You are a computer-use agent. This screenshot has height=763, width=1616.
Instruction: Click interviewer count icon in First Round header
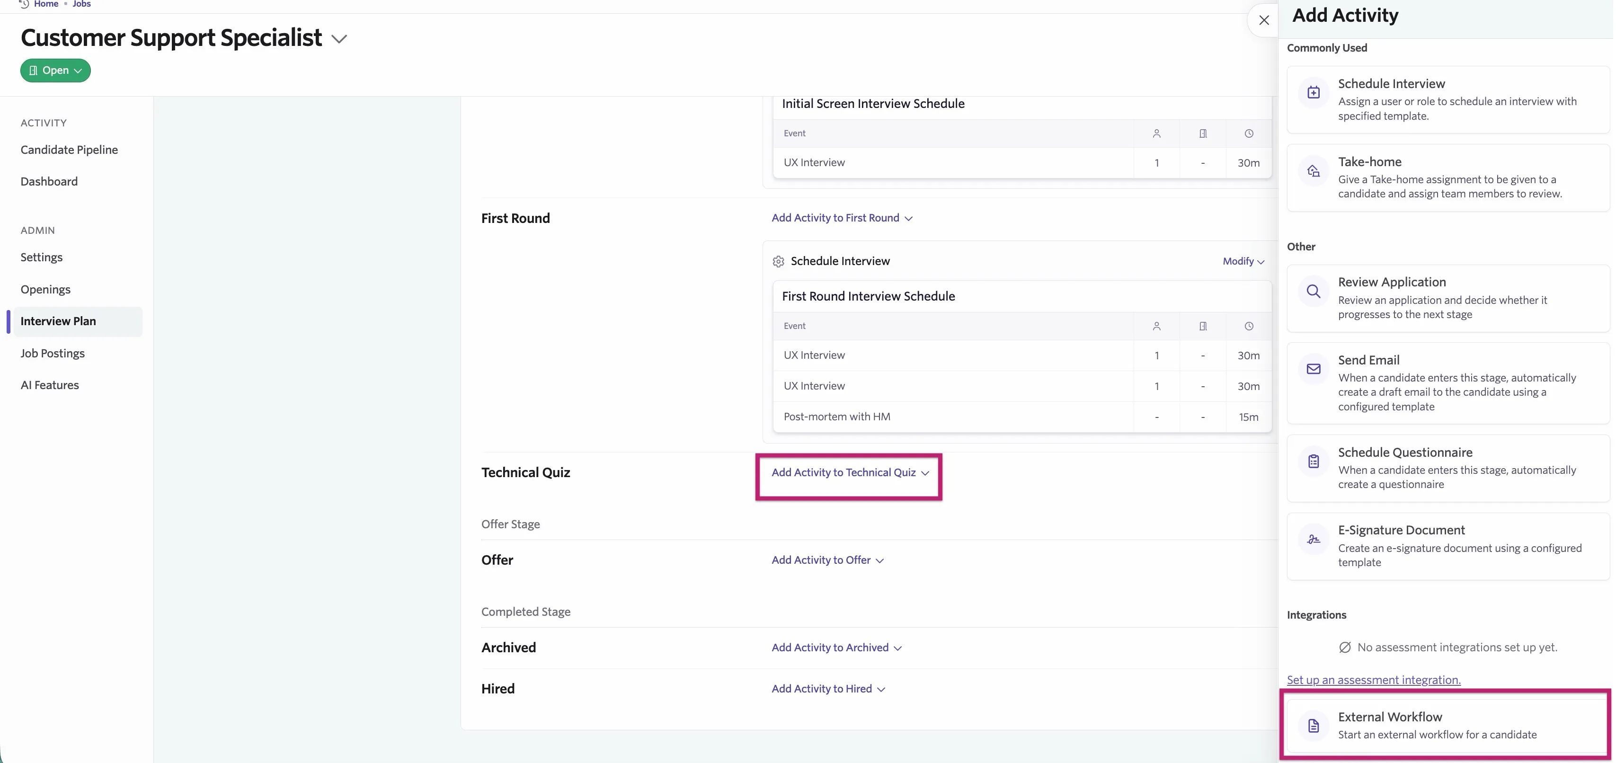1156,326
